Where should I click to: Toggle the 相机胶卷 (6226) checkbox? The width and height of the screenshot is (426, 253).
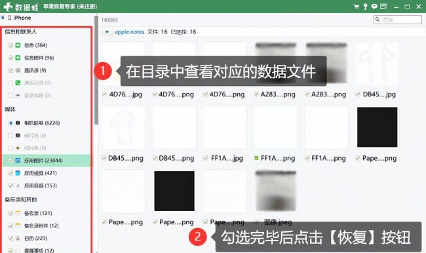pos(10,123)
